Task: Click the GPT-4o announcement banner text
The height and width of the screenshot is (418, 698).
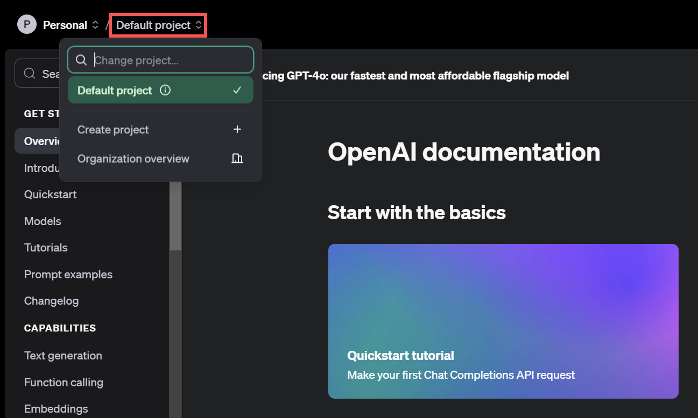Action: coord(415,76)
